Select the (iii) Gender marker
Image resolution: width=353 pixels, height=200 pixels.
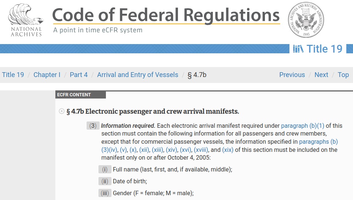(x=105, y=193)
